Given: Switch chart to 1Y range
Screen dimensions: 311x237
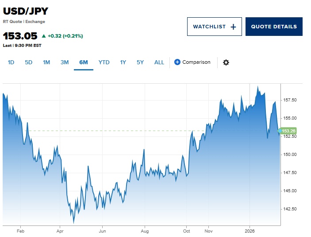Looking at the screenshot, I should 123,62.
